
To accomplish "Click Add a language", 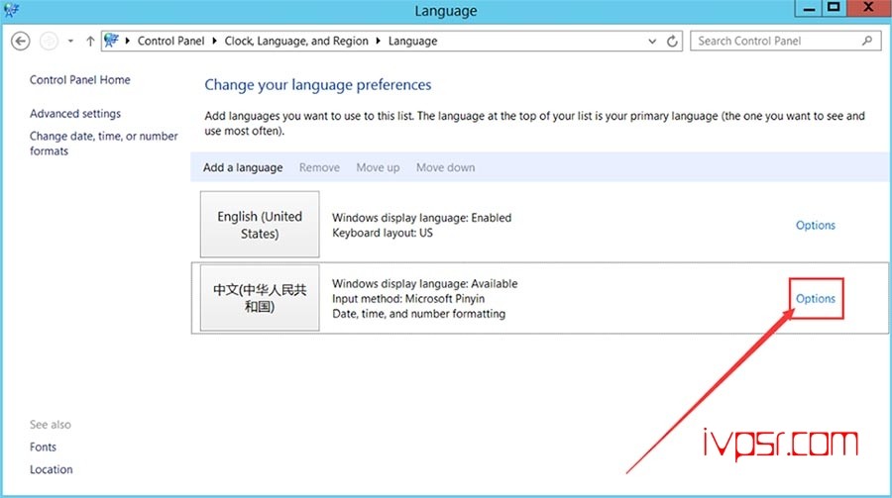I will pyautogui.click(x=243, y=167).
